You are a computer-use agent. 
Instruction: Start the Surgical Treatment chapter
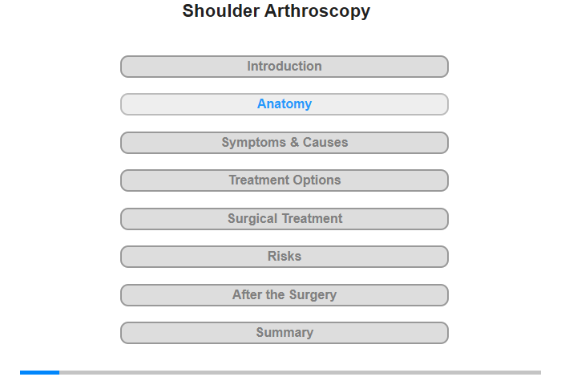click(284, 219)
